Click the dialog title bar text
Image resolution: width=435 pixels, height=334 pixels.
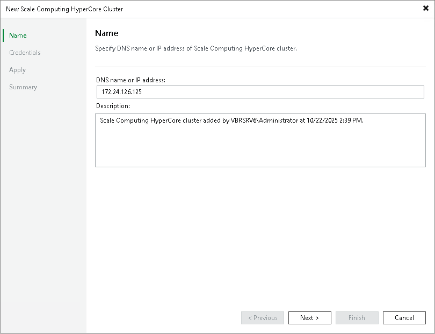64,9
